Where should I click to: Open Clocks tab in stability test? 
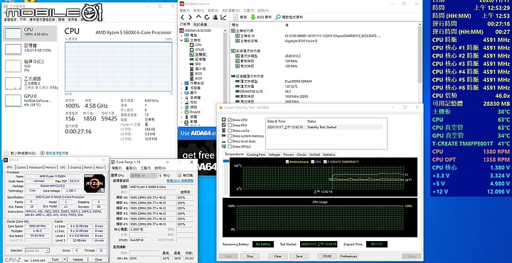click(302, 155)
